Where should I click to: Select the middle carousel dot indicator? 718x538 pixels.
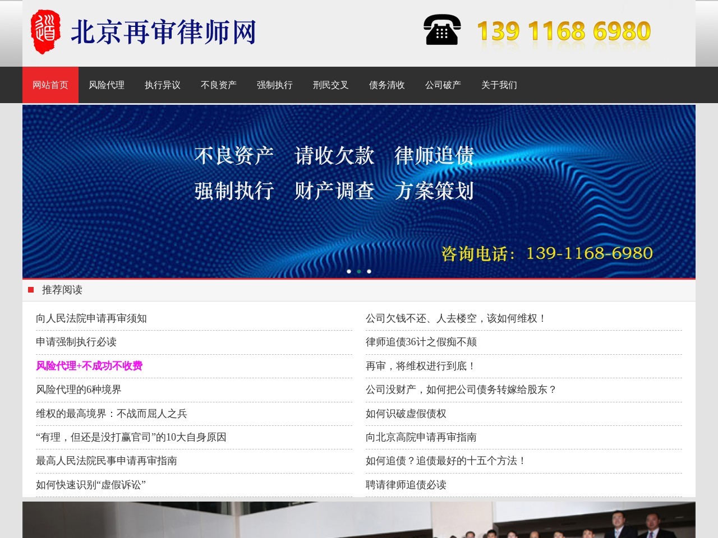[x=359, y=271]
